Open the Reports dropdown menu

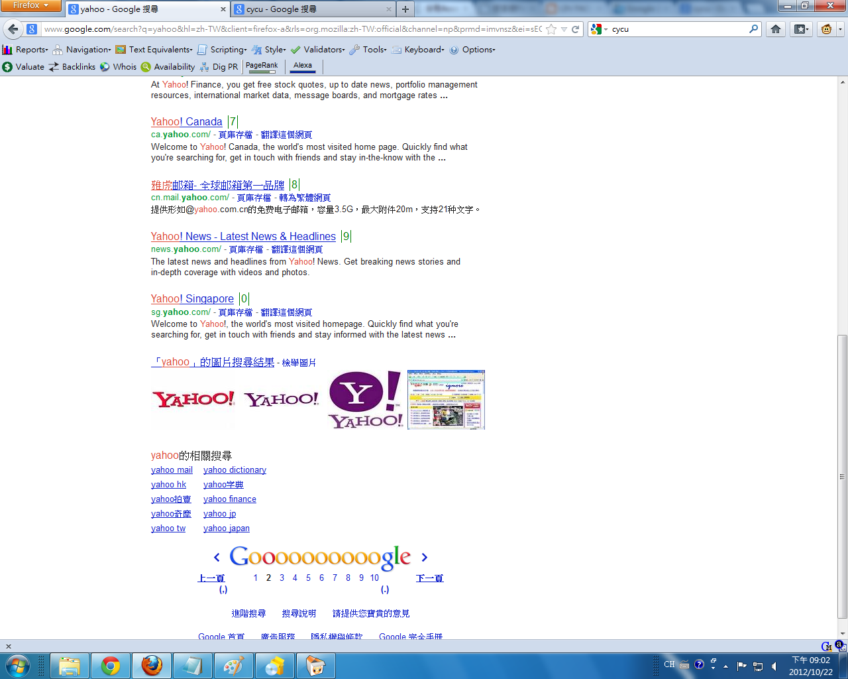[x=25, y=50]
